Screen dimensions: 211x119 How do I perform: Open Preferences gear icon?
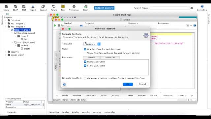[74, 8]
